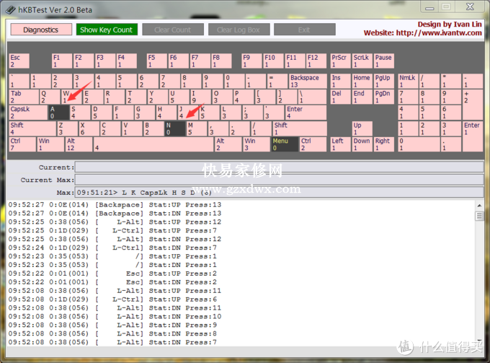Select the PgDn key tile
The height and width of the screenshot is (363, 490).
(384, 97)
